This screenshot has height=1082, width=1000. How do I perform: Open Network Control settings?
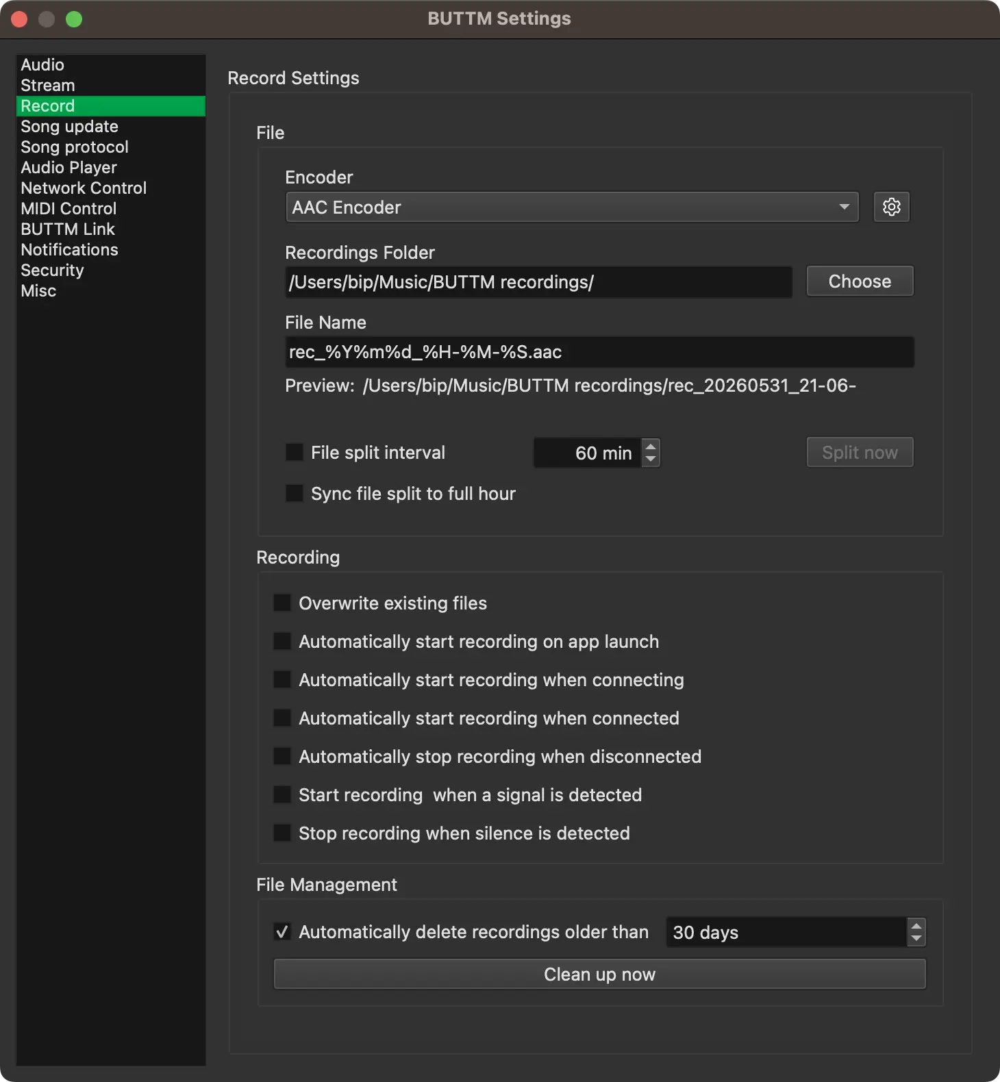coord(111,188)
